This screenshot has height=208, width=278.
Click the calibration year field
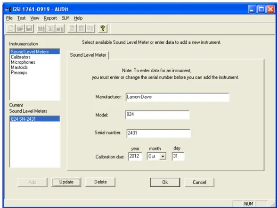pyautogui.click(x=135, y=157)
